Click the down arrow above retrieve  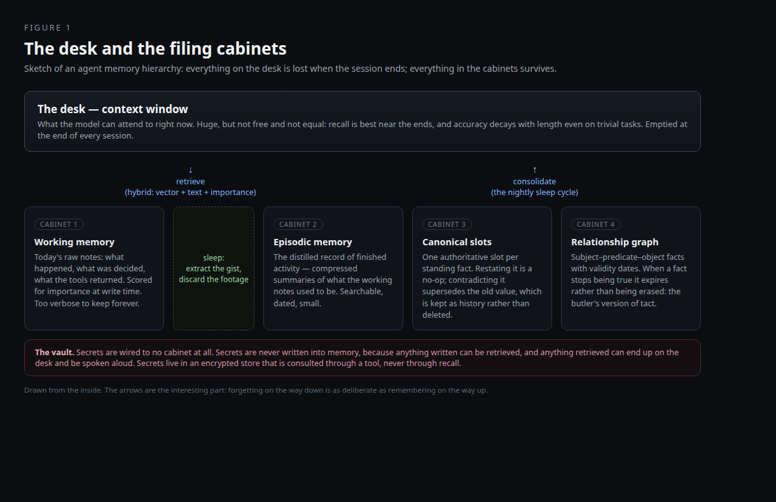[x=190, y=170]
